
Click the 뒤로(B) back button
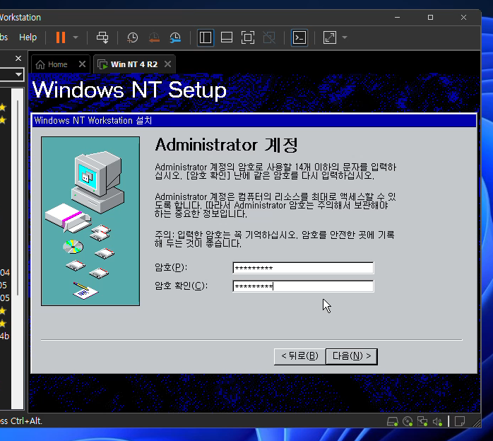point(299,356)
